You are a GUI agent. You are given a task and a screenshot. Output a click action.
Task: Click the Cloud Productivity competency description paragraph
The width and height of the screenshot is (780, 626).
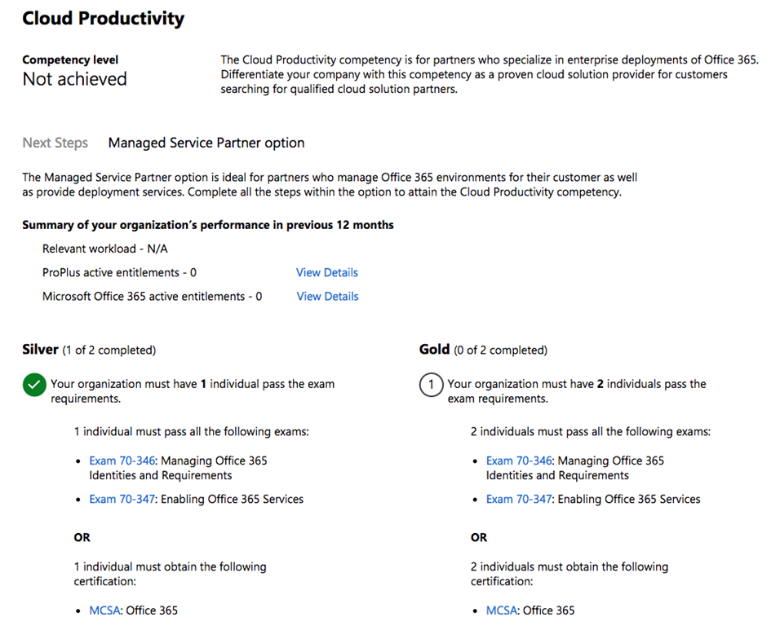pos(490,74)
